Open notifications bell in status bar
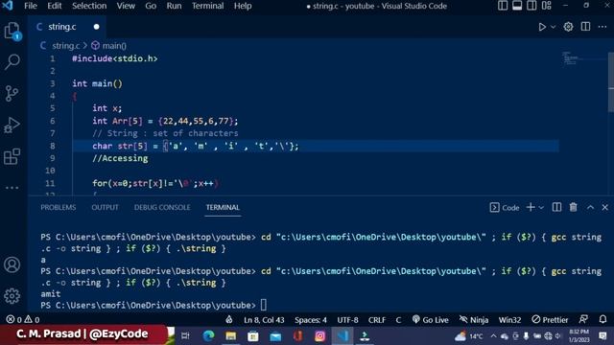614x345 pixels. (x=602, y=319)
